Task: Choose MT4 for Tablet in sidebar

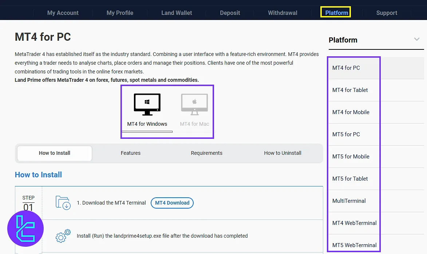Action: (x=350, y=90)
